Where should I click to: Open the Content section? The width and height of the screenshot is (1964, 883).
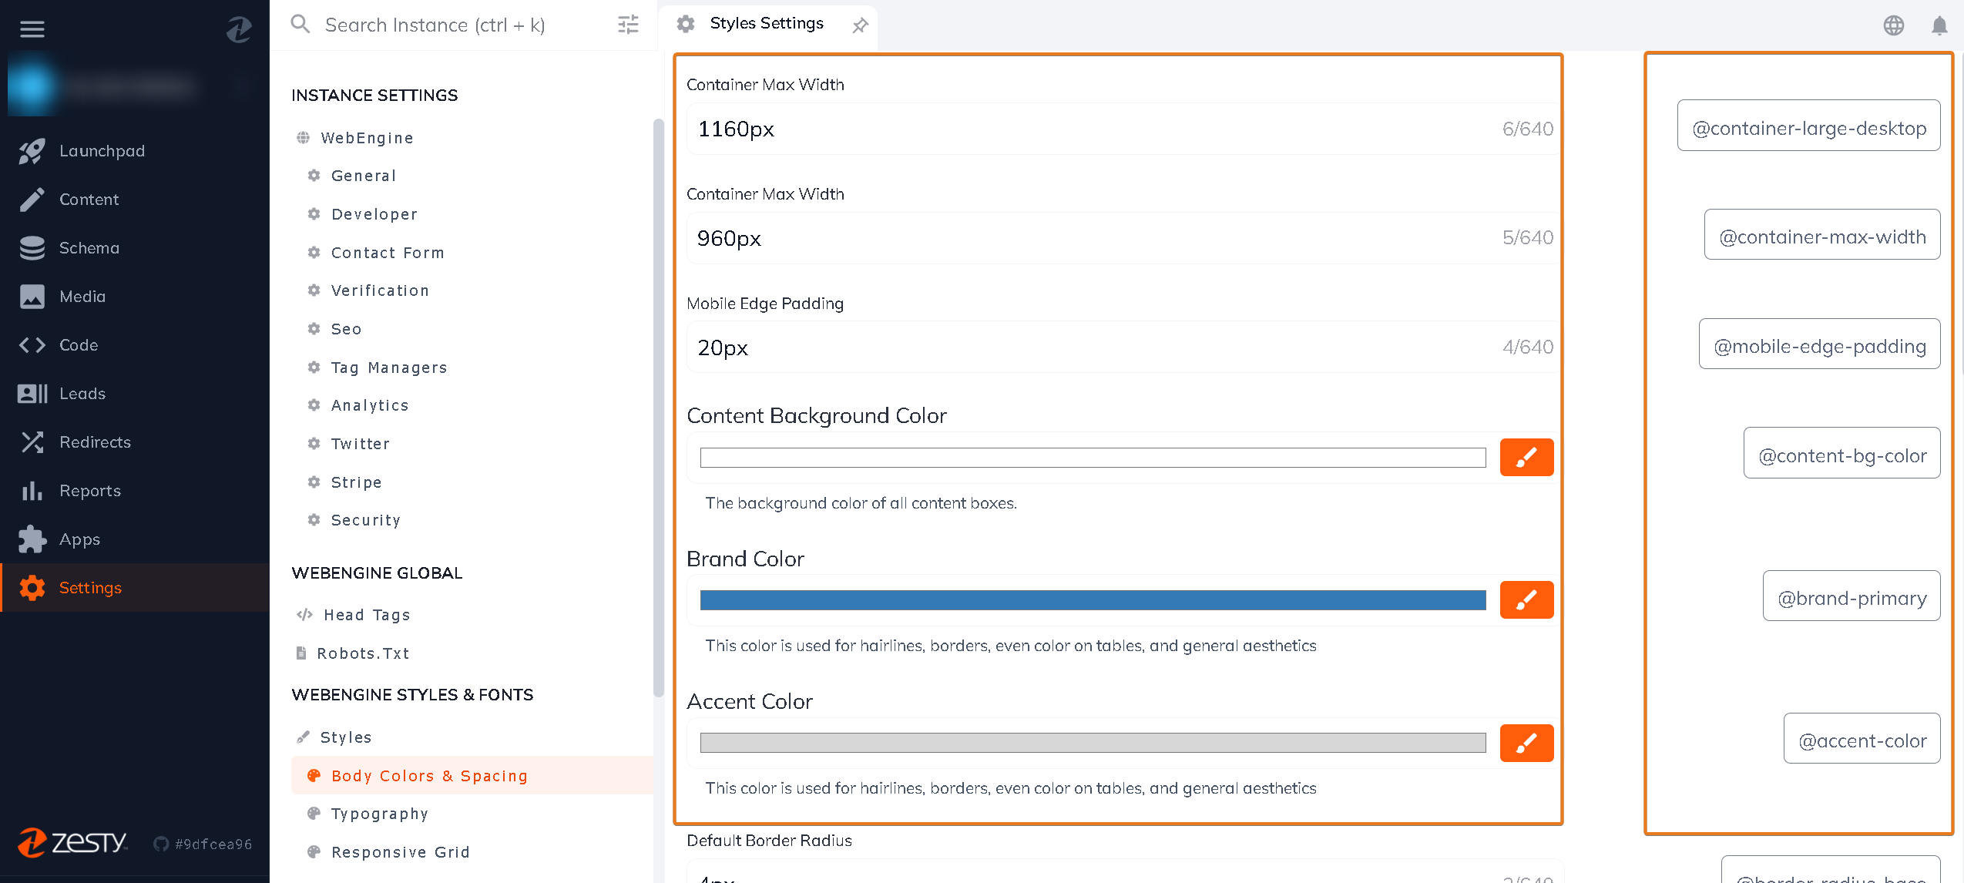[x=89, y=198]
